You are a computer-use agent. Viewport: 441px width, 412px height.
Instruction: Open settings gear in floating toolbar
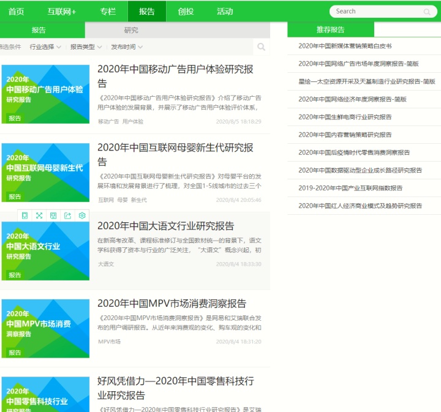point(82,215)
